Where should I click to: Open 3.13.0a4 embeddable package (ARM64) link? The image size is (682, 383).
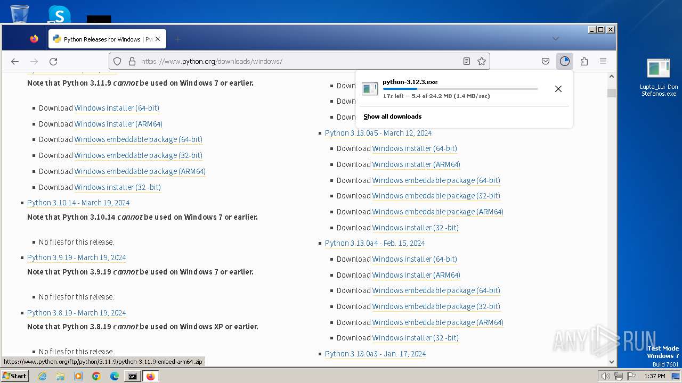(x=438, y=322)
